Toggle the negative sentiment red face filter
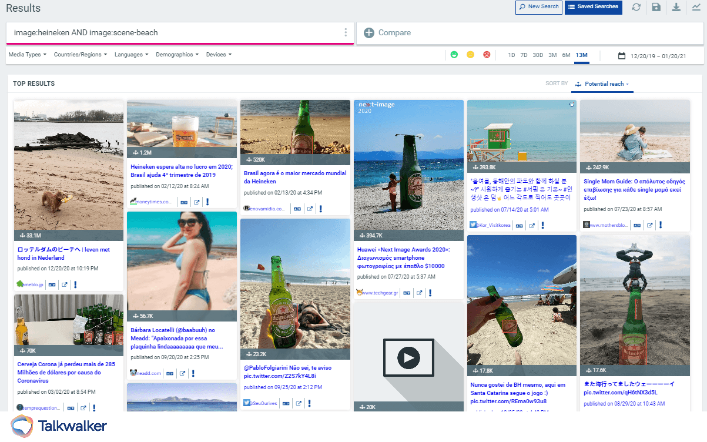This screenshot has width=707, height=442. [x=487, y=55]
